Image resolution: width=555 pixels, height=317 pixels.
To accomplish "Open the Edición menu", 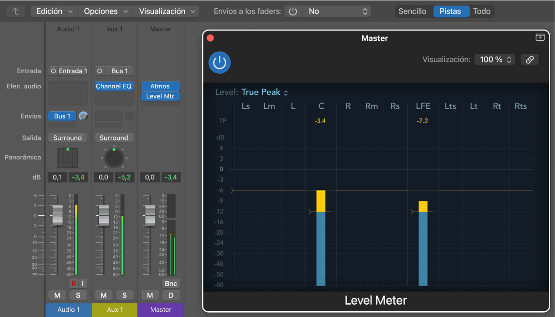I will coord(54,11).
